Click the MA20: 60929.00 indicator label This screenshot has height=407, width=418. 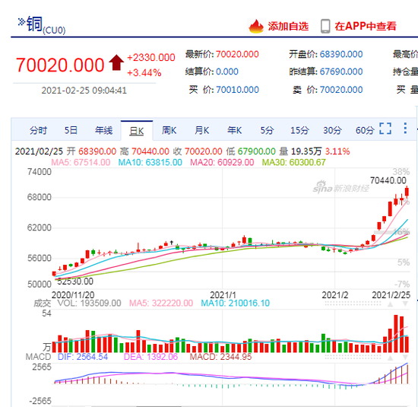tap(222, 162)
